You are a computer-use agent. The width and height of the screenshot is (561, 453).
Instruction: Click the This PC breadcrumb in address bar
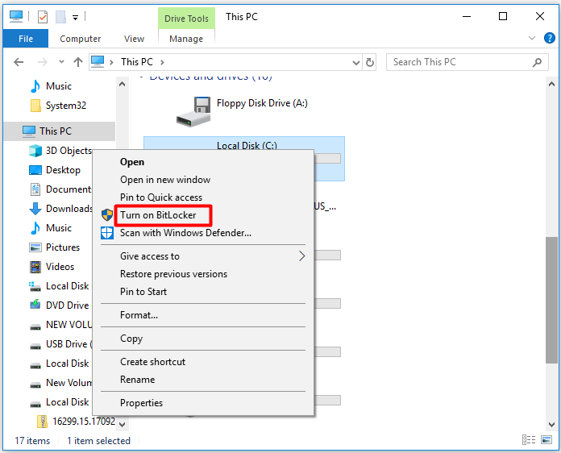pos(137,62)
